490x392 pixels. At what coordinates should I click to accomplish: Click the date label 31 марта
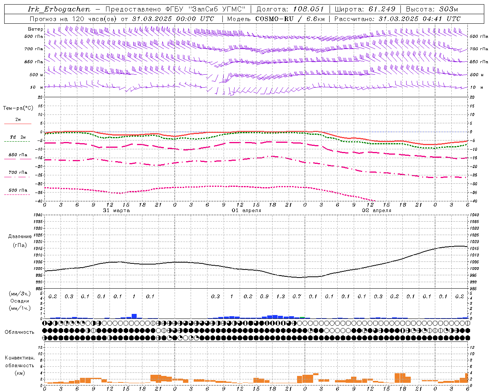tap(116, 211)
